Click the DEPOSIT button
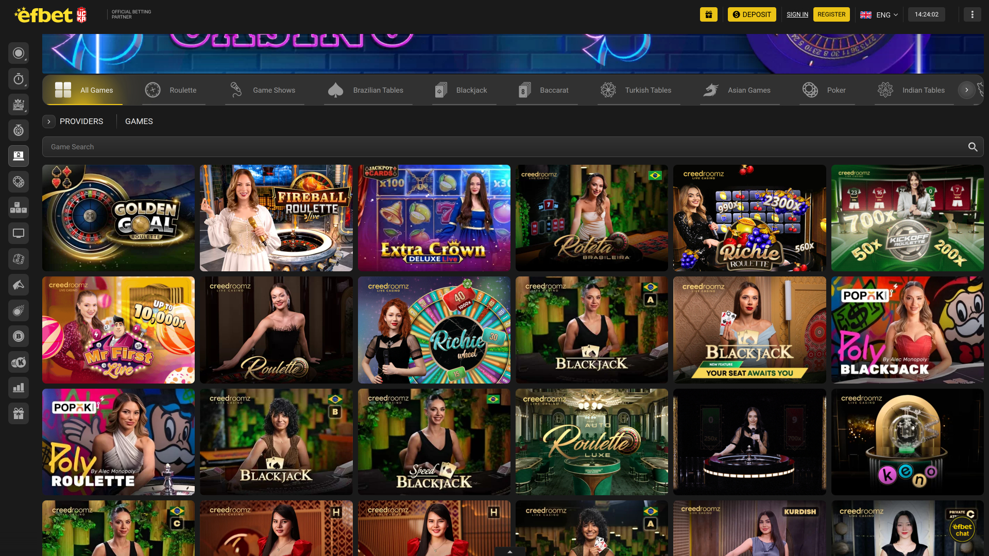Screen dimensions: 989x556 click(752, 14)
